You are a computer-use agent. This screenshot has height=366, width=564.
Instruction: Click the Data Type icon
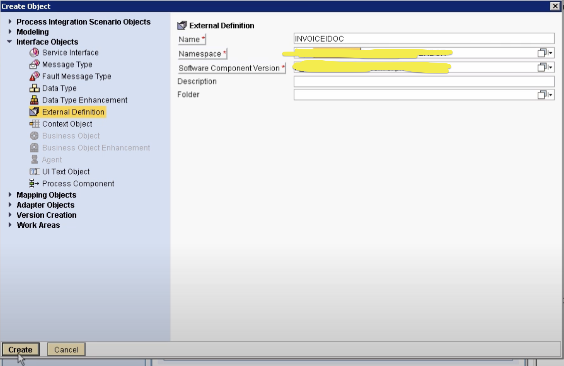point(34,88)
